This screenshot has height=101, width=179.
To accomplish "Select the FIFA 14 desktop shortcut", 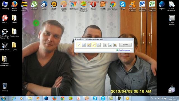I will [x=5, y=19].
